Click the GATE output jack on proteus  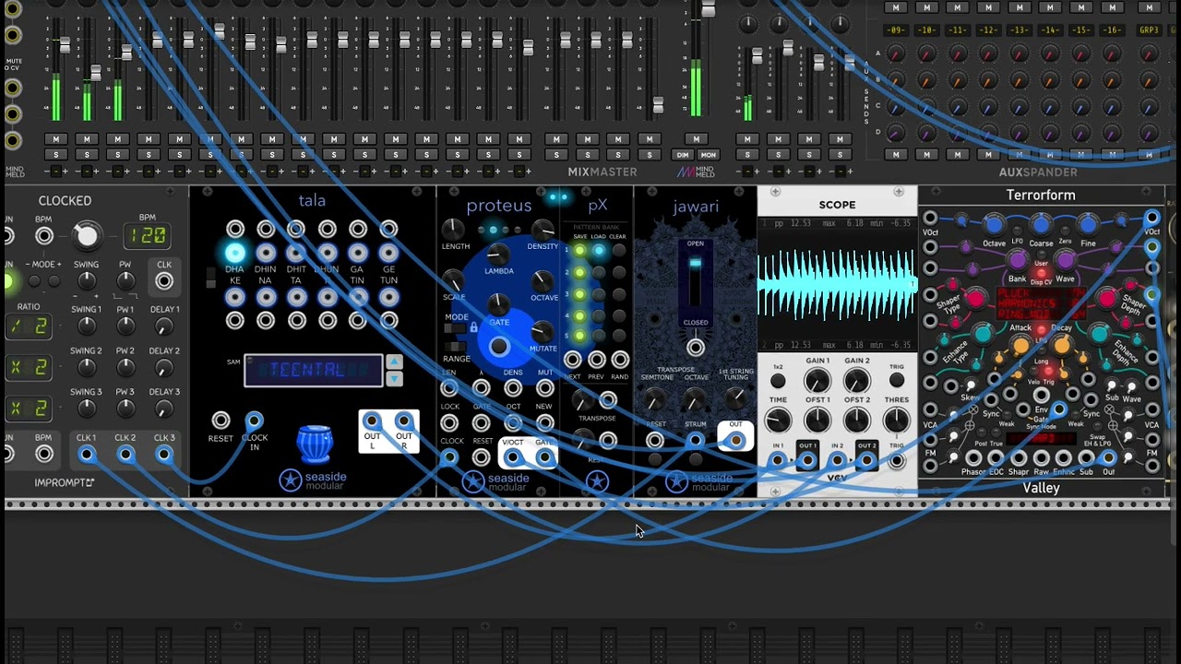click(x=544, y=457)
